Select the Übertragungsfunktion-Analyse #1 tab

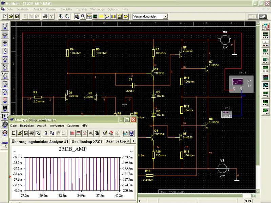pos(40,141)
